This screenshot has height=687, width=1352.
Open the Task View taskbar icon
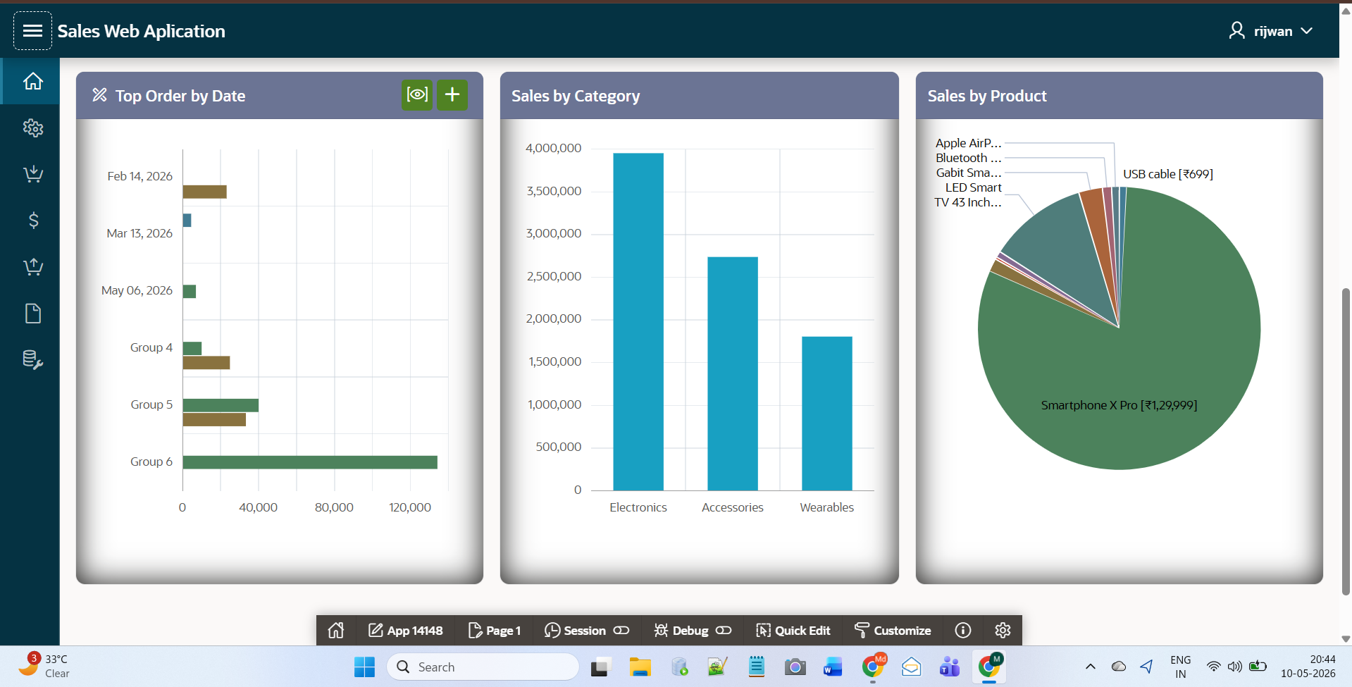click(x=600, y=667)
